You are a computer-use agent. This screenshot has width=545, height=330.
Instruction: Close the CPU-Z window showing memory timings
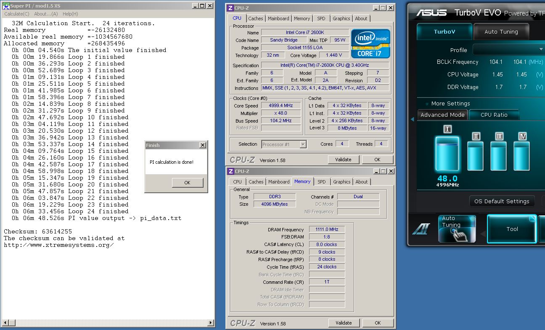point(391,171)
